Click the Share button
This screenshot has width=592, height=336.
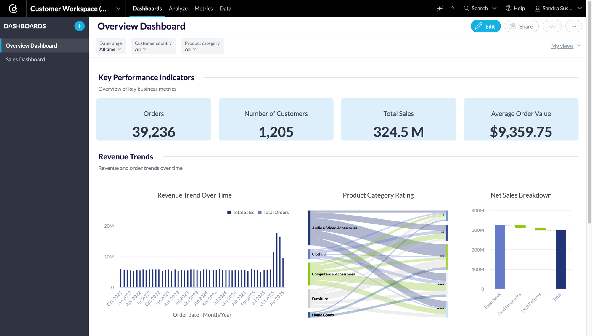tap(522, 26)
